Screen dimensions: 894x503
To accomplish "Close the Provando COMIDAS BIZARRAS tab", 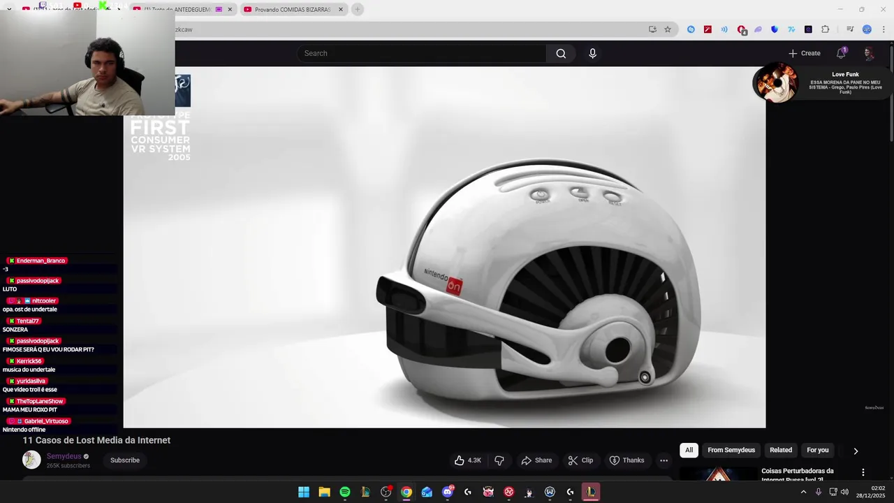I will click(x=341, y=10).
